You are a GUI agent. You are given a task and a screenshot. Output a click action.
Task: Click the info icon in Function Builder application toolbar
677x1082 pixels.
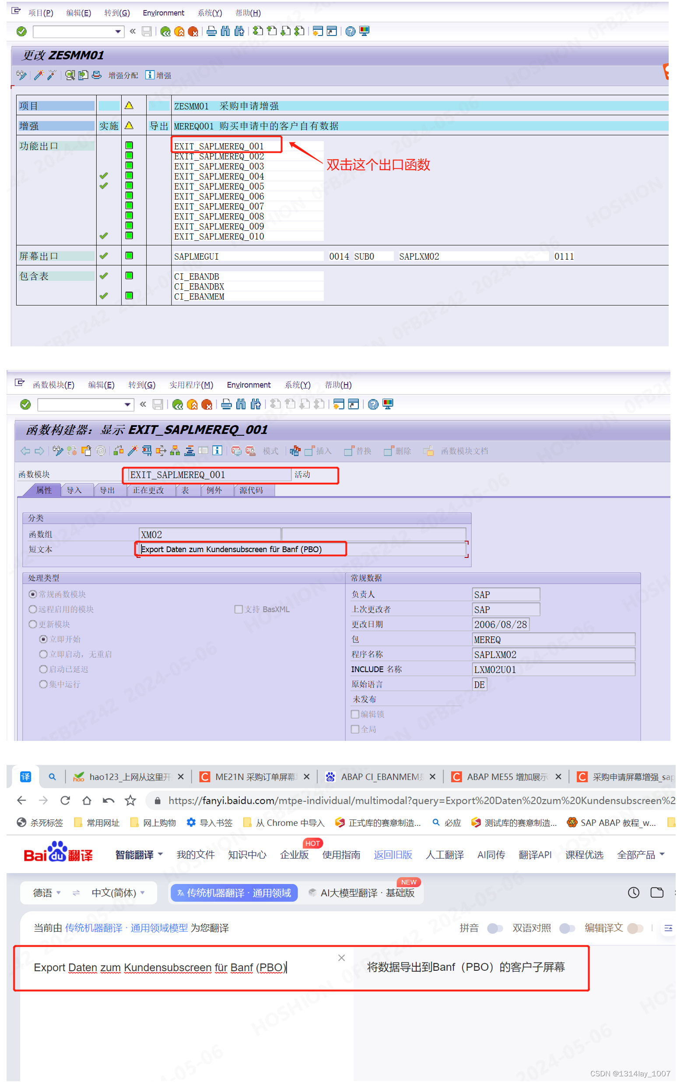point(217,451)
